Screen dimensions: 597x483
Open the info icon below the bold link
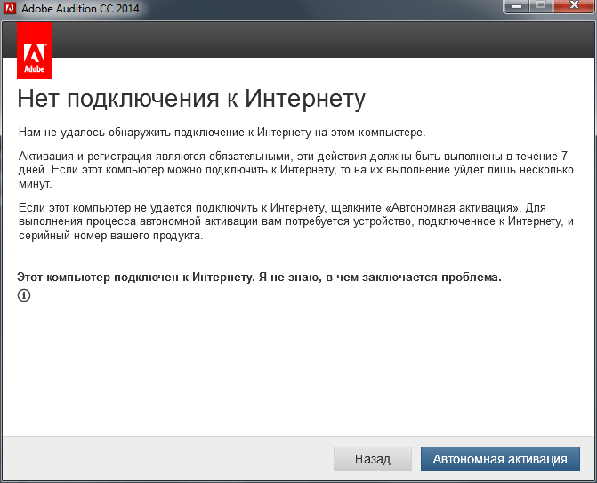coord(24,295)
